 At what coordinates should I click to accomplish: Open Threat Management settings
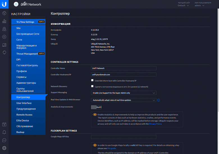coord(28,54)
